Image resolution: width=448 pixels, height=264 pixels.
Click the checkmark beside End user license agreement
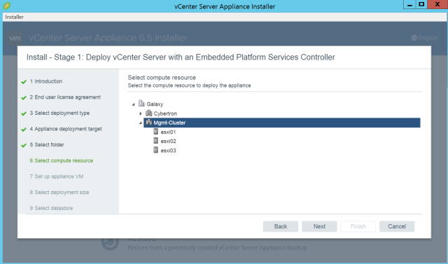[24, 98]
